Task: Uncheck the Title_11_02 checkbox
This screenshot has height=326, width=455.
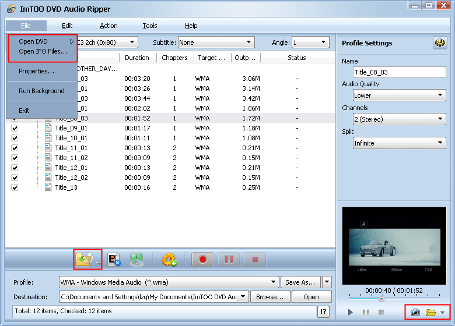Action: click(x=15, y=158)
